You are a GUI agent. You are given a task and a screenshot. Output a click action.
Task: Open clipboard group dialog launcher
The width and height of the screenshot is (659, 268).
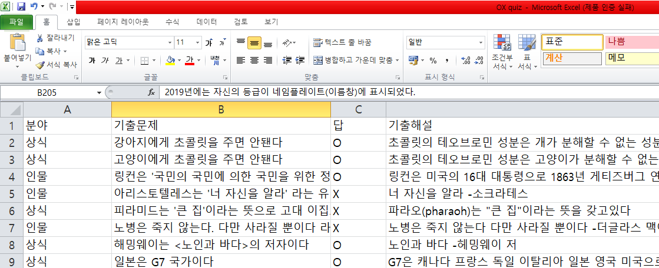[76, 78]
